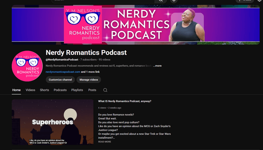Click the '95 videos' count text
The image size is (263, 150).
point(105,60)
